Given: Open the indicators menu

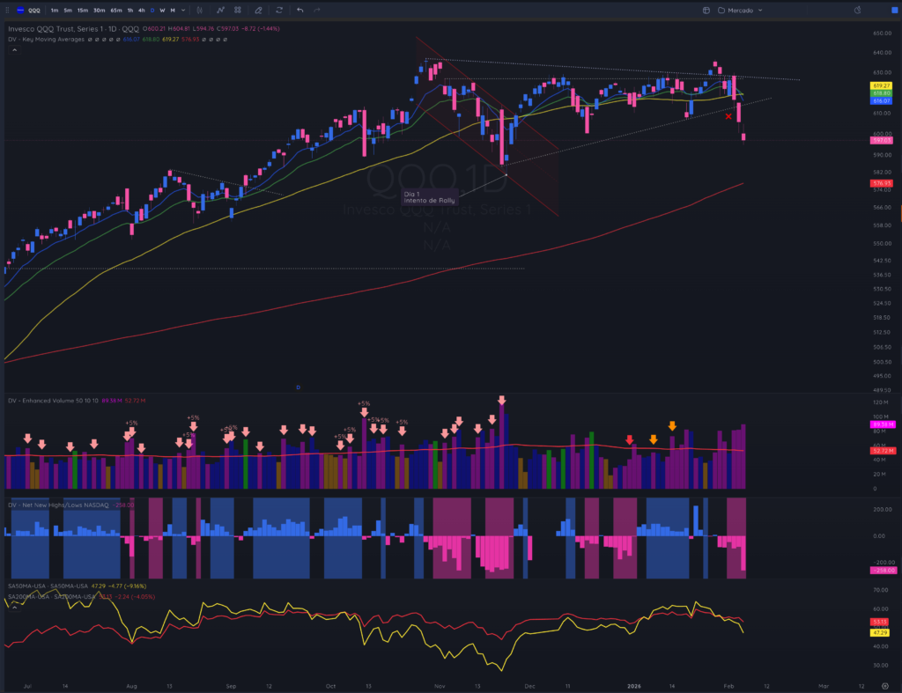Looking at the screenshot, I should point(220,10).
